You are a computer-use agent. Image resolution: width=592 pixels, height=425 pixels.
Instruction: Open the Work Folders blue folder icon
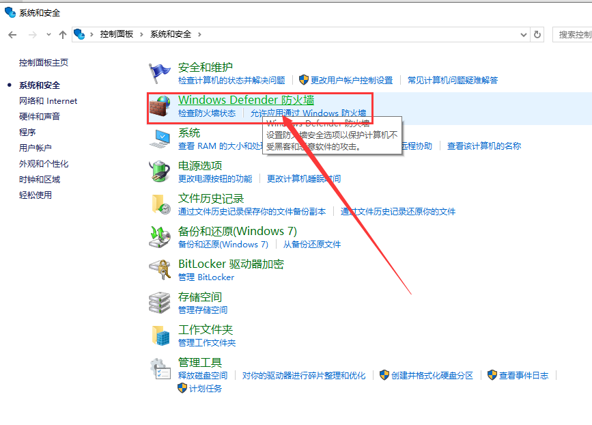[161, 335]
